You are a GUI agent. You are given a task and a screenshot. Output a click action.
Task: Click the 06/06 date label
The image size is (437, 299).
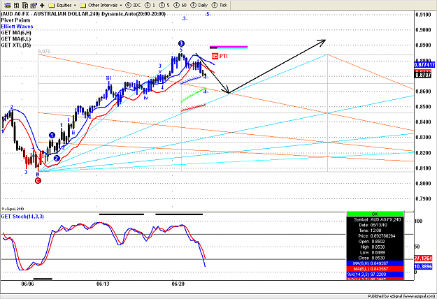(27, 284)
